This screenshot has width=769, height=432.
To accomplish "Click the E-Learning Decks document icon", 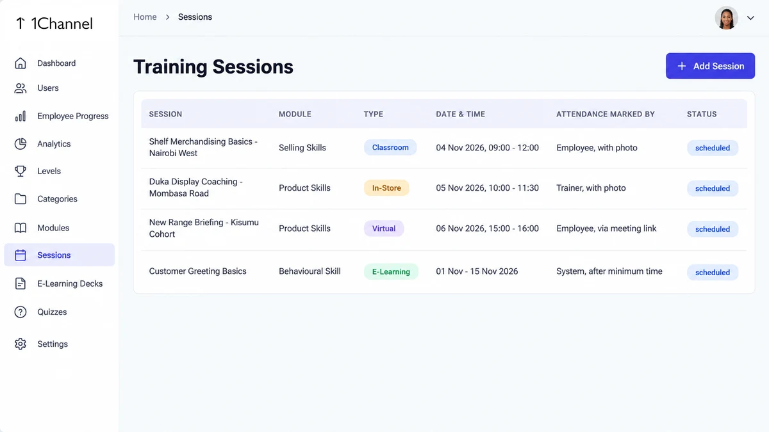I will point(21,284).
